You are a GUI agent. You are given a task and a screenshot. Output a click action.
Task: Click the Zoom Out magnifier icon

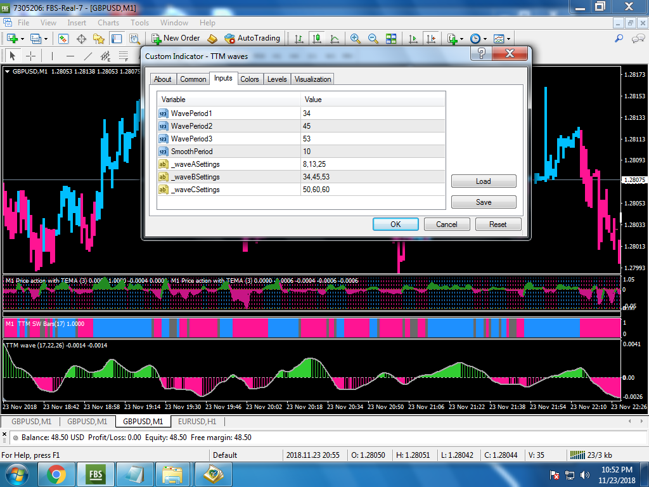[373, 39]
